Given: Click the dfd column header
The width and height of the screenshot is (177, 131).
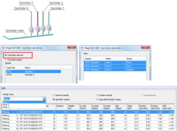Looking at the screenshot, I should [168, 107].
